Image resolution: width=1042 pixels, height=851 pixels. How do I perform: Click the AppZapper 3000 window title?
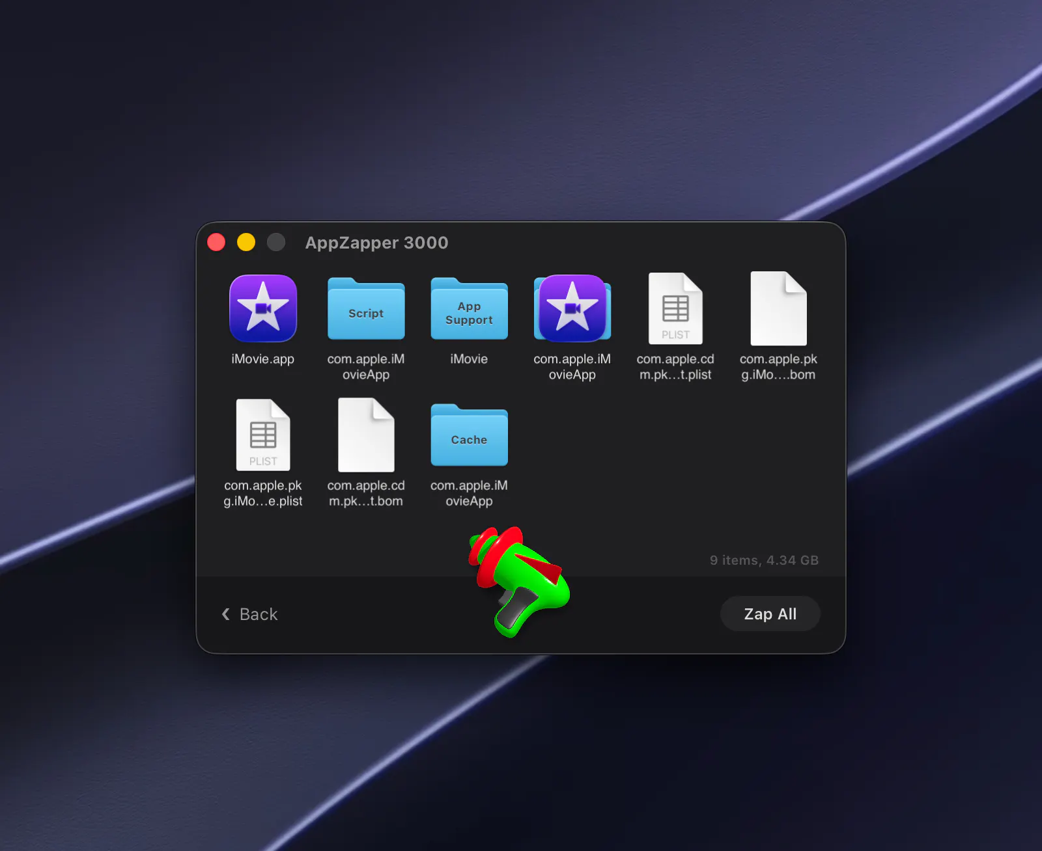[x=376, y=243]
